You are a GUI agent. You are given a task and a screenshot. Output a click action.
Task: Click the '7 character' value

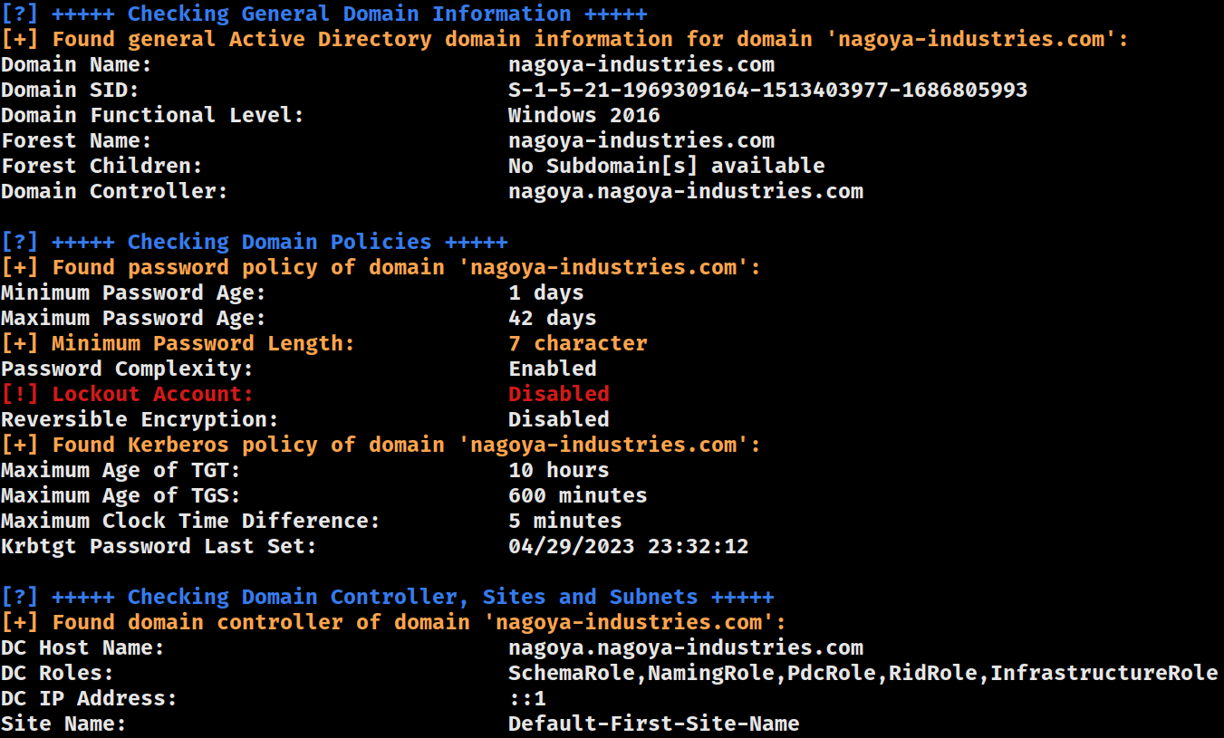[x=577, y=344]
